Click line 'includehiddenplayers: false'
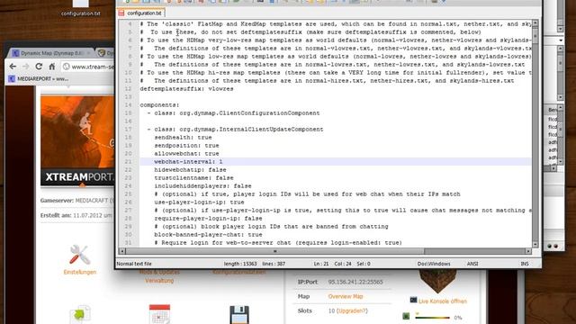Screen dimensions: 576x324 point(202,186)
